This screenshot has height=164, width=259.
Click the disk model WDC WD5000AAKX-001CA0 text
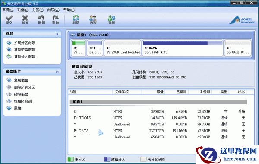(x=167, y=77)
